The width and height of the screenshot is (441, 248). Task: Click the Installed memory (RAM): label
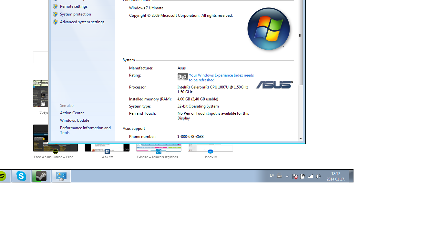[150, 99]
